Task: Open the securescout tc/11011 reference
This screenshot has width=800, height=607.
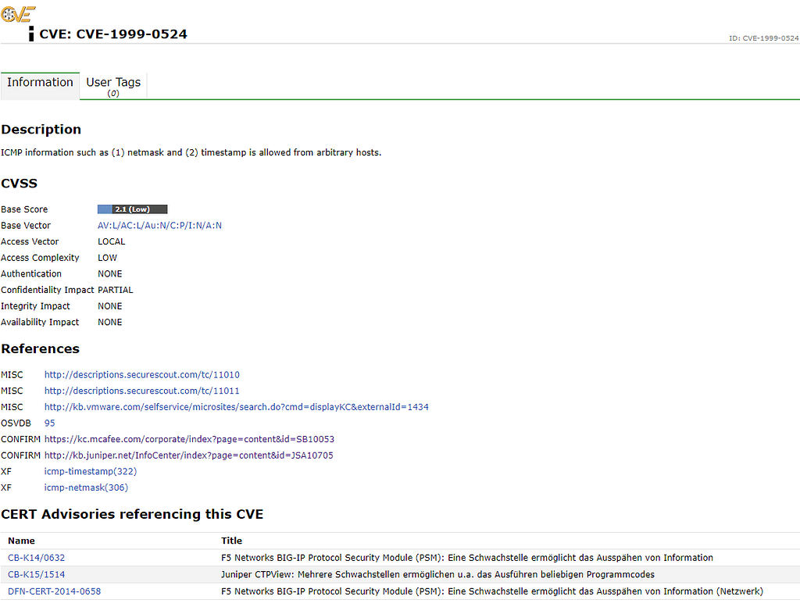Action: click(141, 391)
